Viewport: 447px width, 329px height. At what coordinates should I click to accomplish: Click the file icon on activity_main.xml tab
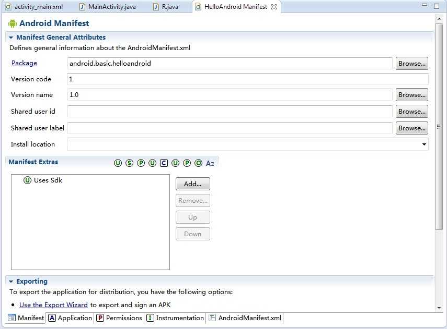[x=8, y=7]
